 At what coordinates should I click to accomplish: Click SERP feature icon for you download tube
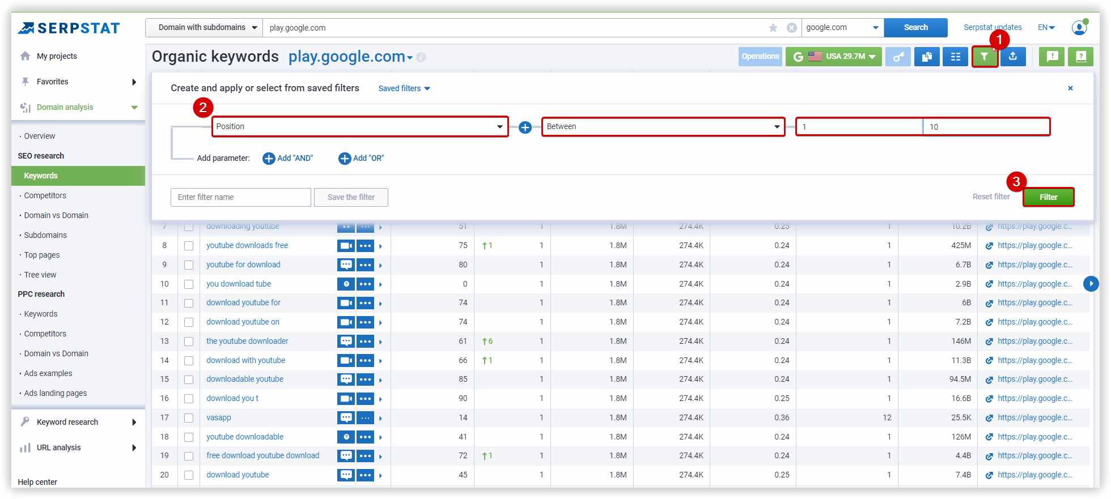coord(346,284)
